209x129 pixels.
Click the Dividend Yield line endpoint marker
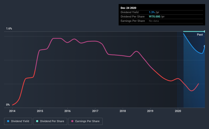point(204,46)
